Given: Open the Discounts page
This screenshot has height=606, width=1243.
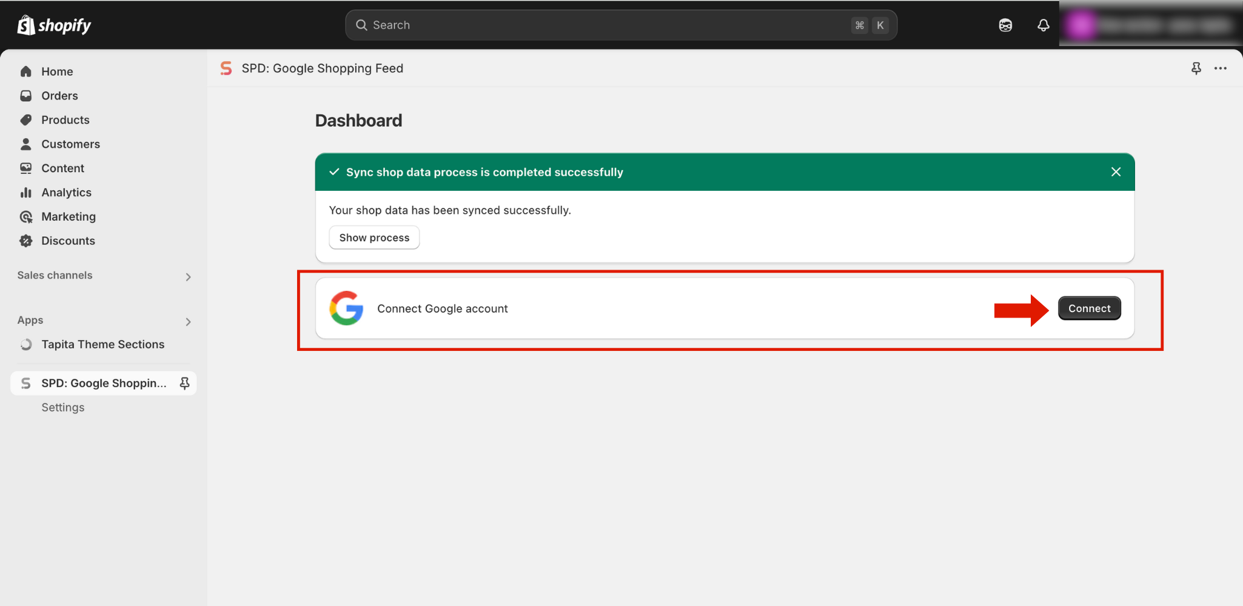Looking at the screenshot, I should pyautogui.click(x=104, y=241).
